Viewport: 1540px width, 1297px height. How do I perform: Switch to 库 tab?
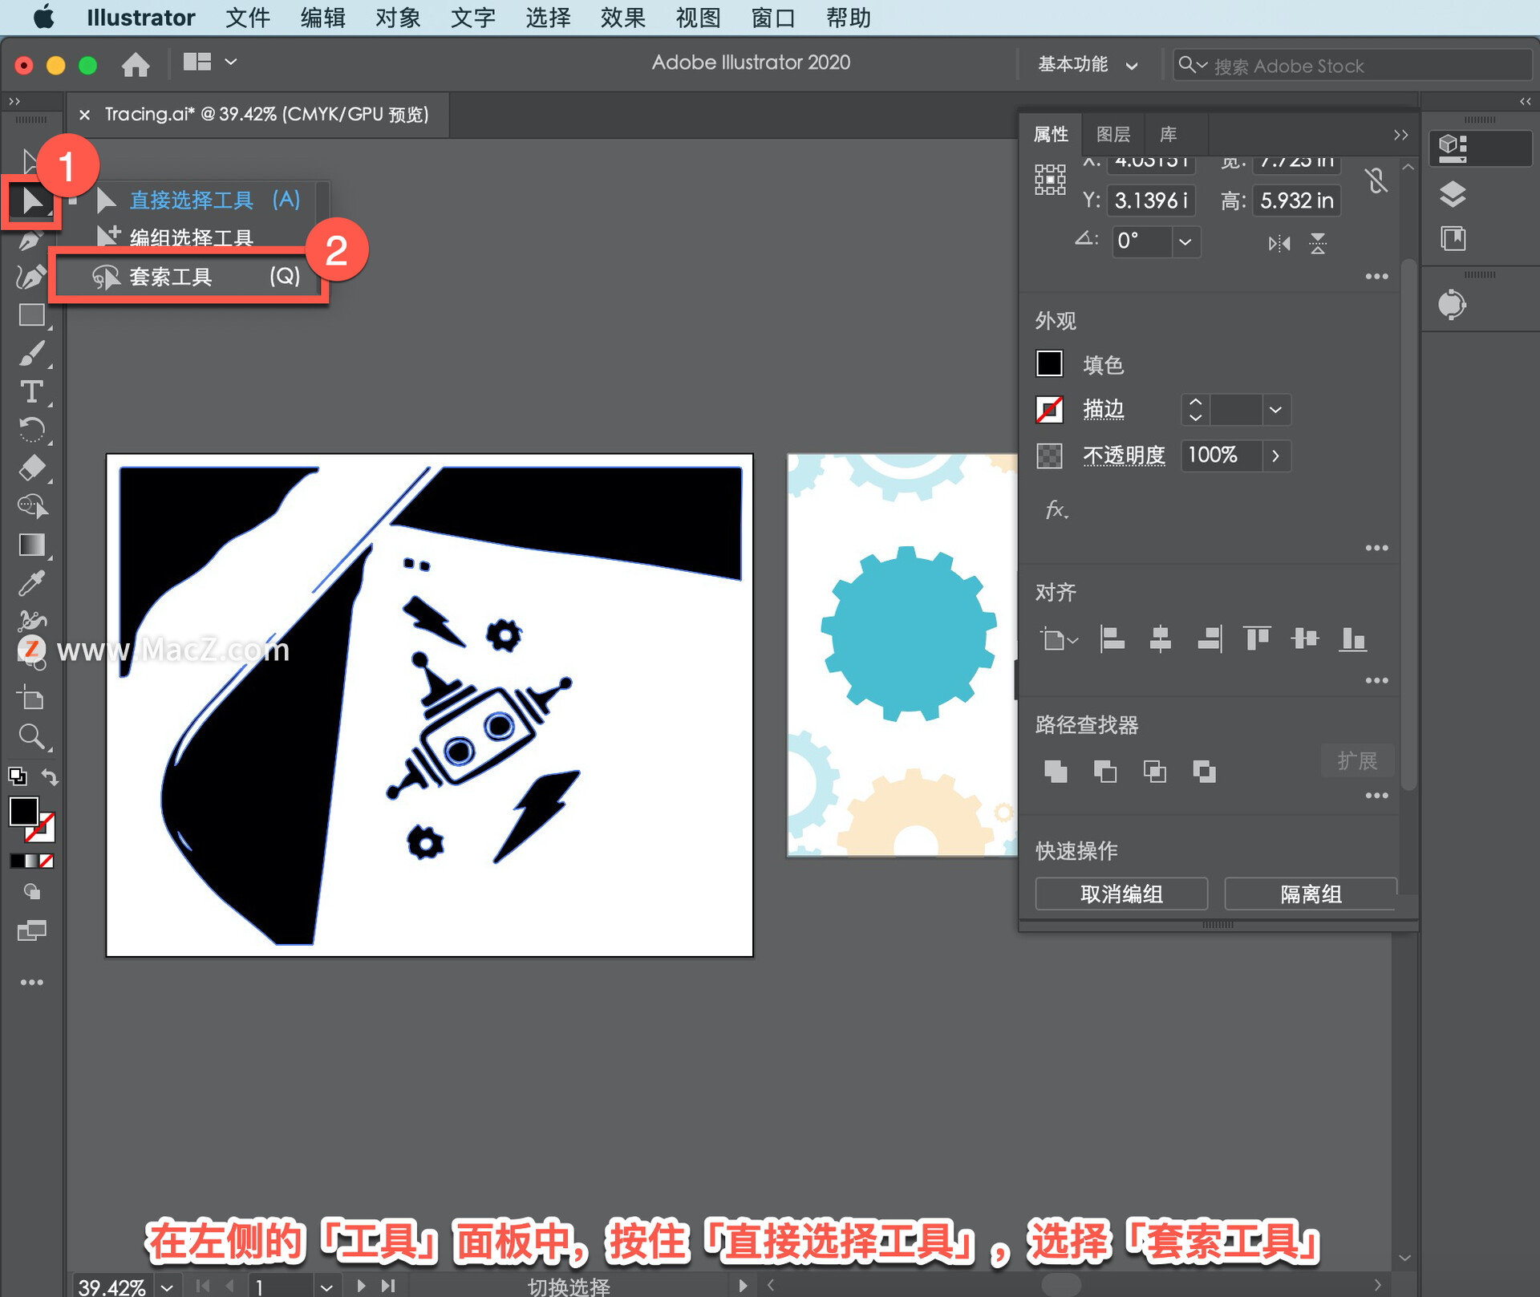pos(1169,134)
